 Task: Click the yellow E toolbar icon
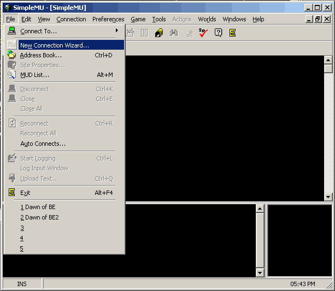(232, 33)
